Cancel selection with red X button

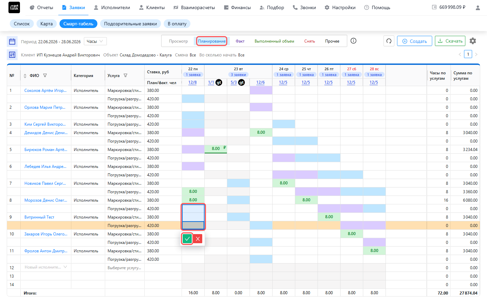(198, 239)
